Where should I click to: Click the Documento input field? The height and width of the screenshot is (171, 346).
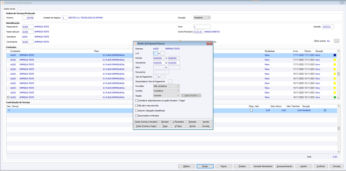(161, 72)
